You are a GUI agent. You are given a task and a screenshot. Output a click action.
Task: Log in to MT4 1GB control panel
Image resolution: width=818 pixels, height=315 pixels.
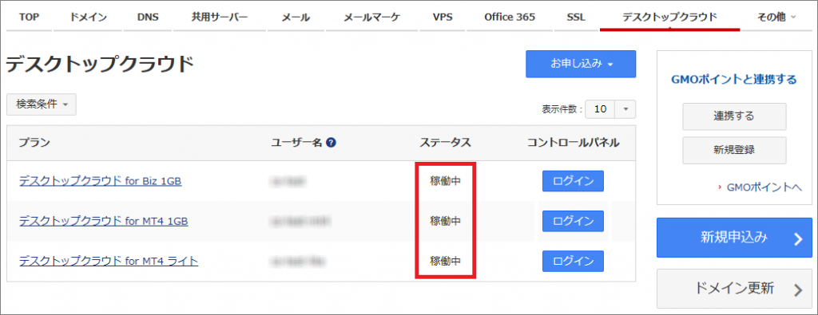point(573,221)
